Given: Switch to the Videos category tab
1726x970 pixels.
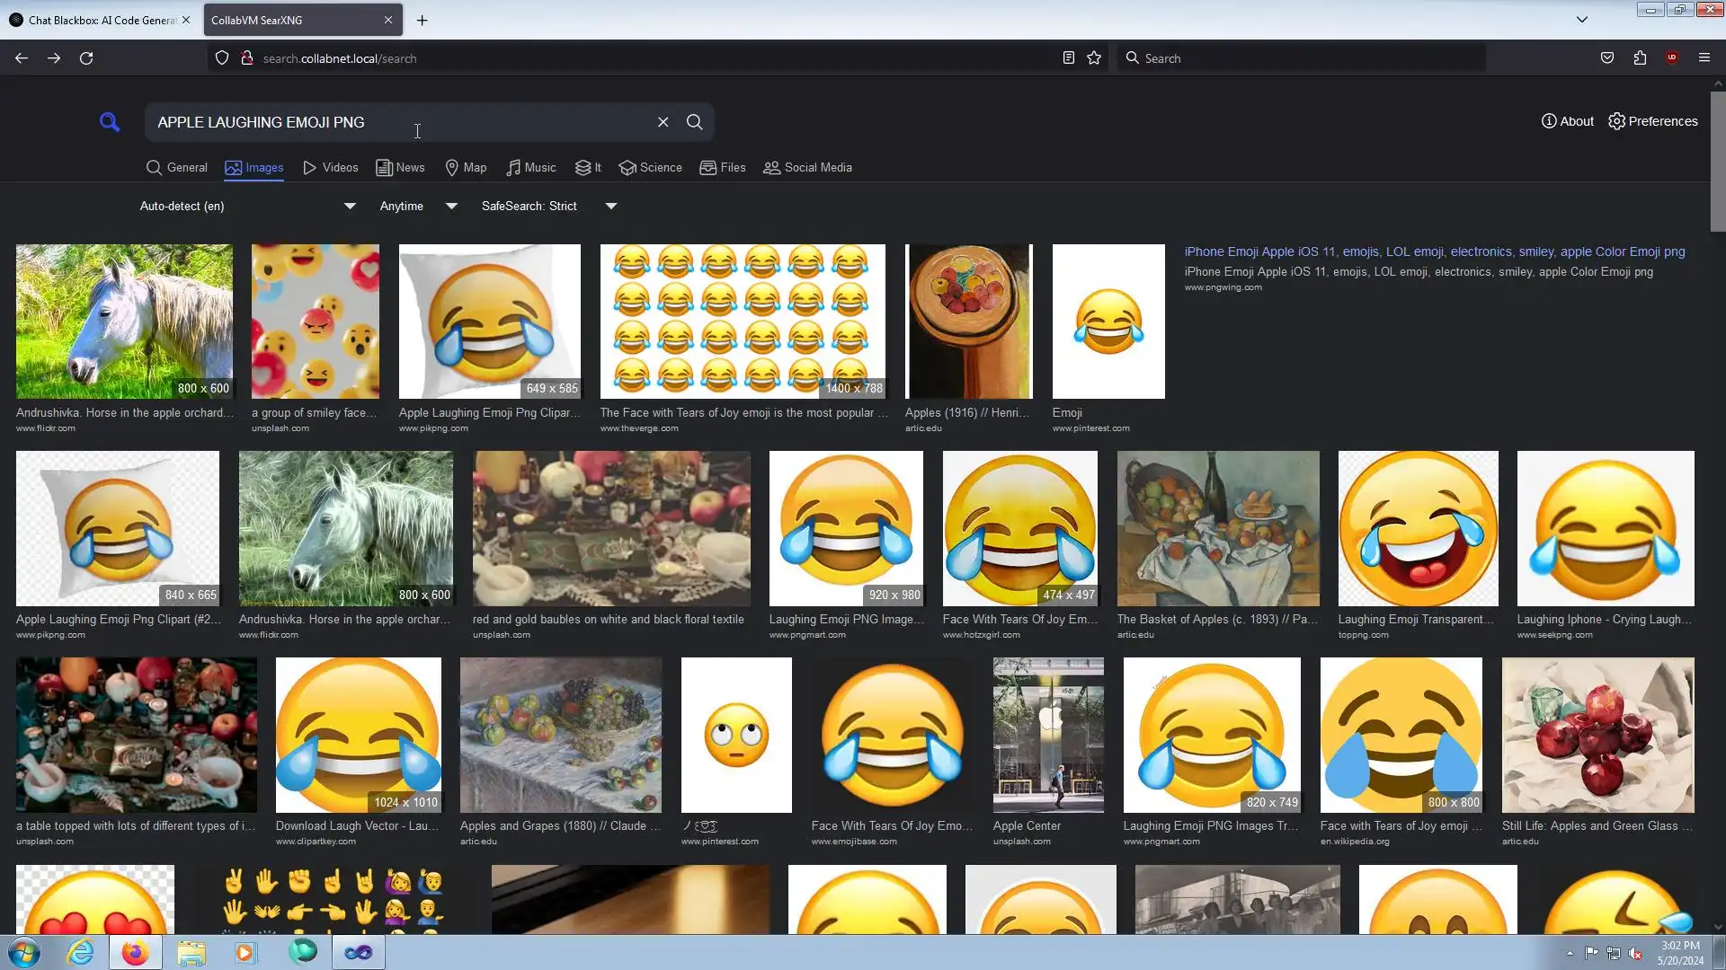Looking at the screenshot, I should tap(330, 168).
